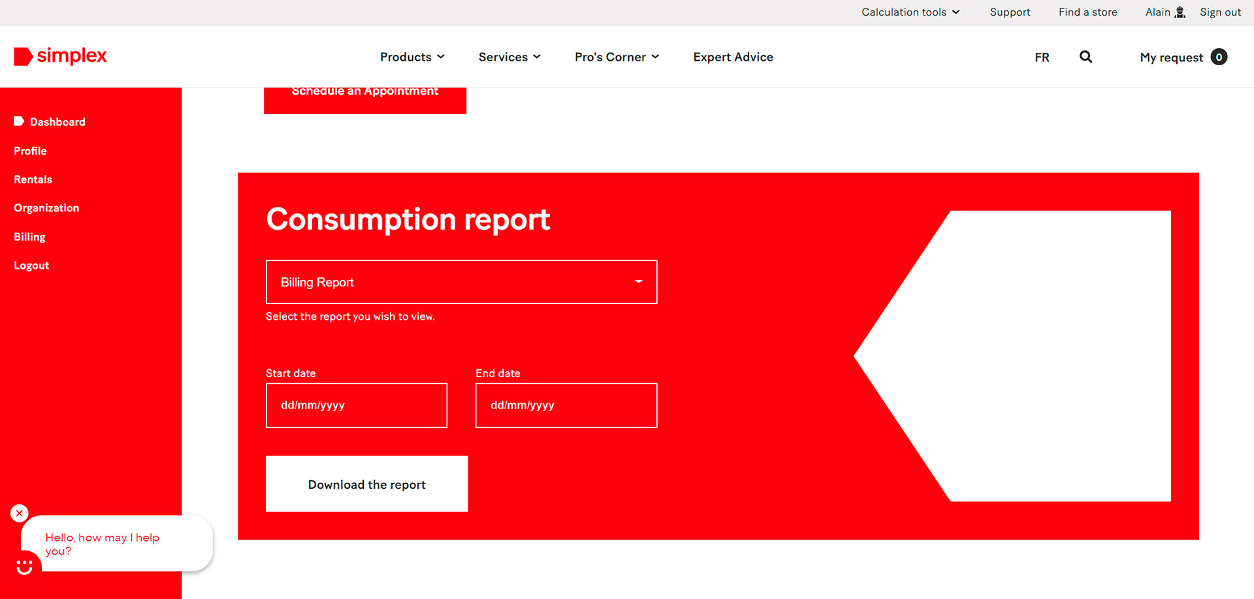This screenshot has height=599, width=1254.
Task: Click the Start date field
Action: [x=356, y=405]
